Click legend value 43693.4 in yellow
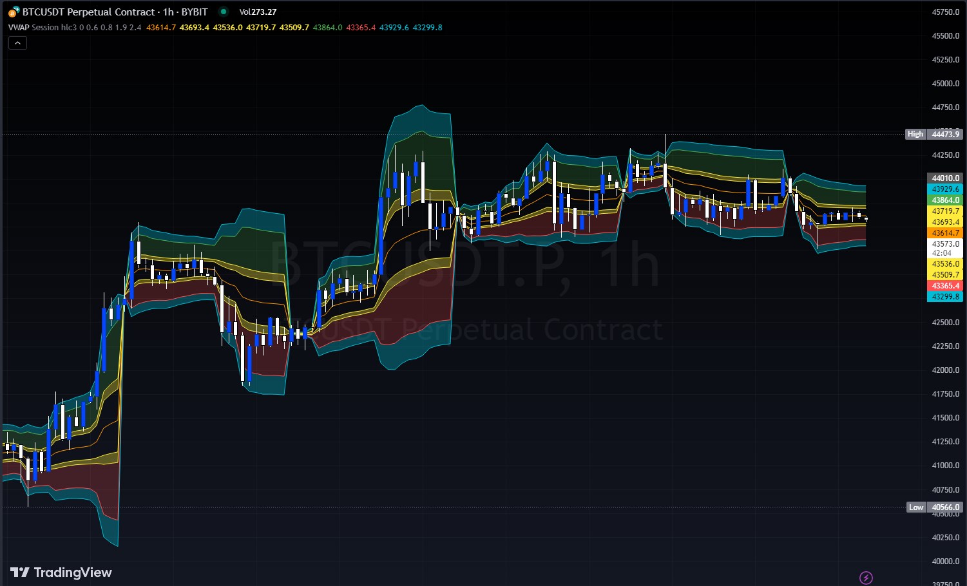Image resolution: width=967 pixels, height=586 pixels. click(x=195, y=28)
